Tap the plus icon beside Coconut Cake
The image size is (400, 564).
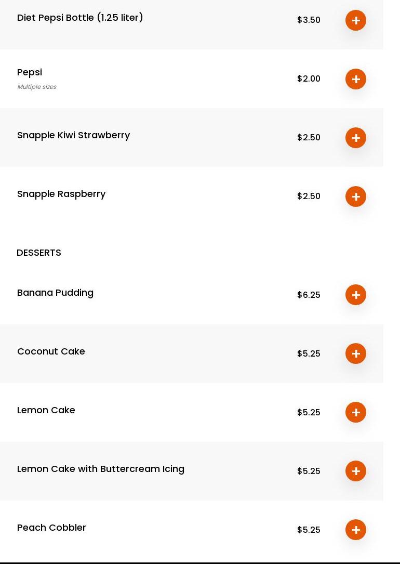point(356,353)
